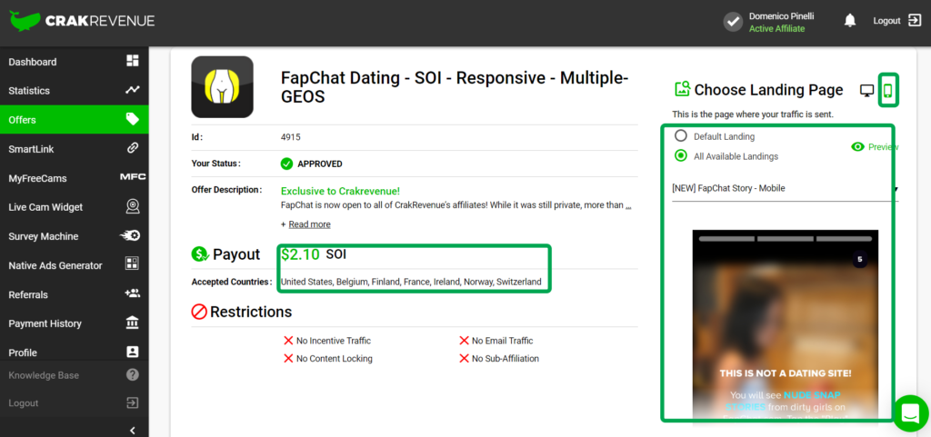This screenshot has height=437, width=931.
Task: Switch to mobile landing page view icon
Action: click(888, 91)
